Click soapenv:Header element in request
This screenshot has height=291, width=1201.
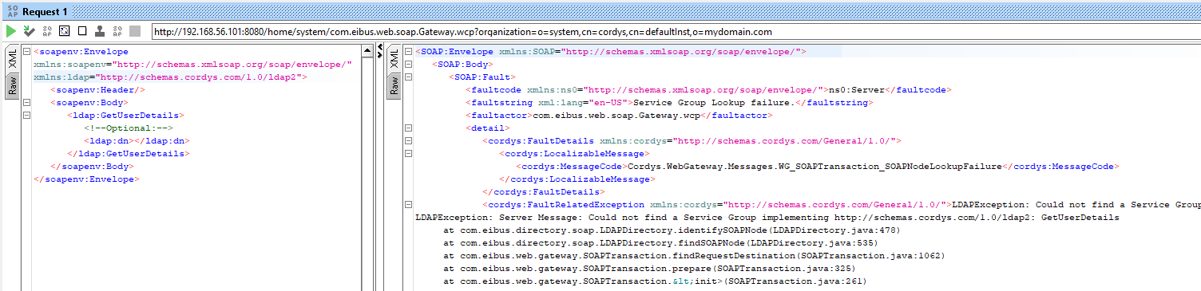coord(97,90)
